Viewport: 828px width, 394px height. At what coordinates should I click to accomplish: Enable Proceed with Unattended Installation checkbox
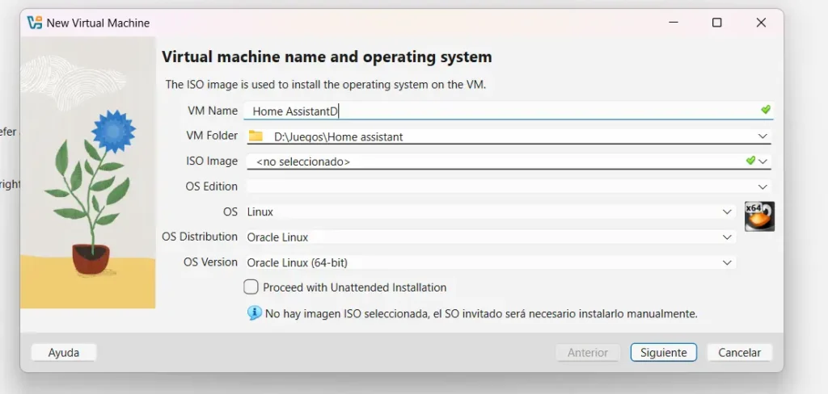(x=251, y=287)
